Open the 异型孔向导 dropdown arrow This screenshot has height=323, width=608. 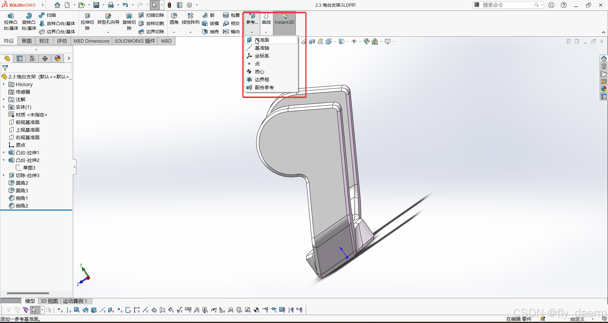click(108, 32)
